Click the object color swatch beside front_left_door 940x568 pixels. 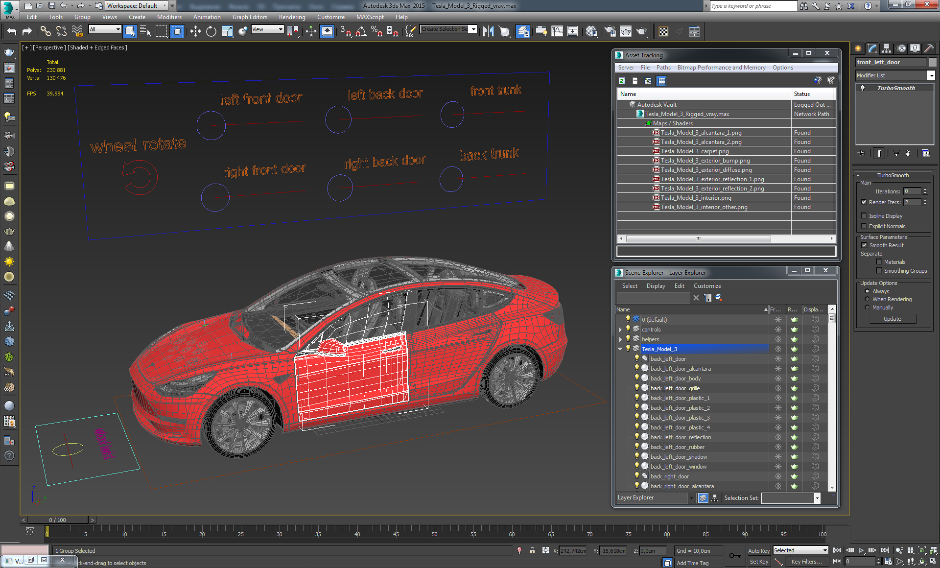click(933, 62)
